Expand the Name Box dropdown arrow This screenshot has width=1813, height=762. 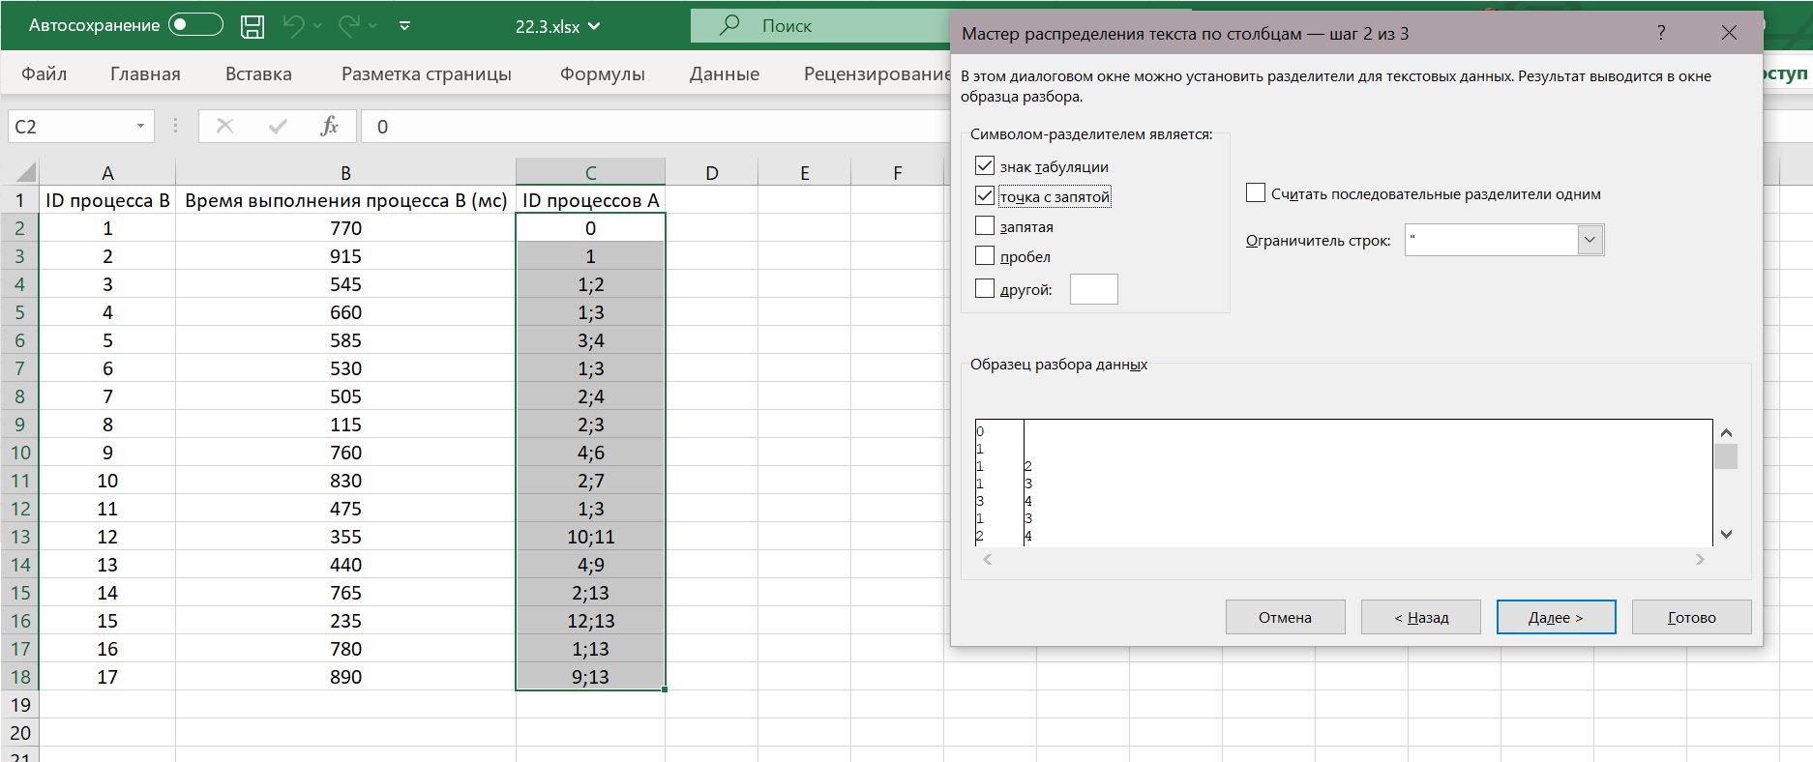coord(140,127)
